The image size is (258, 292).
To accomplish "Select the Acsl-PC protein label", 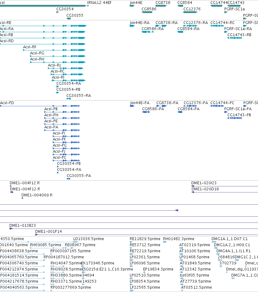I will coord(59,157).
